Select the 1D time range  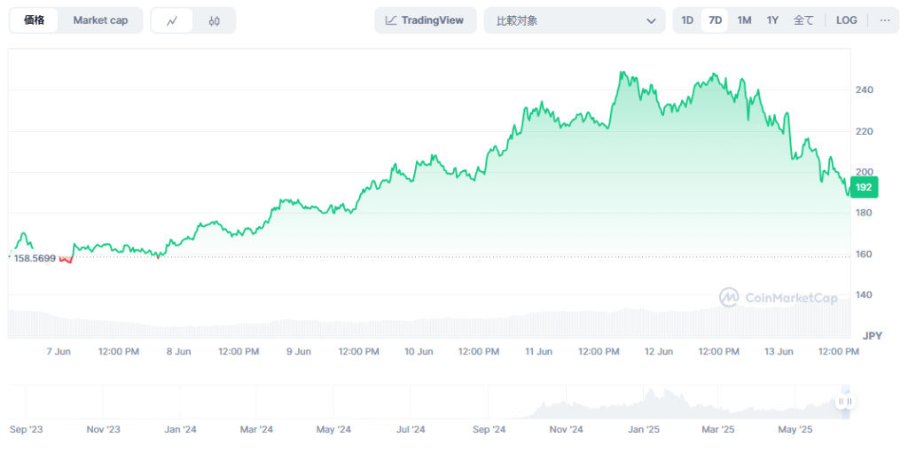click(687, 20)
